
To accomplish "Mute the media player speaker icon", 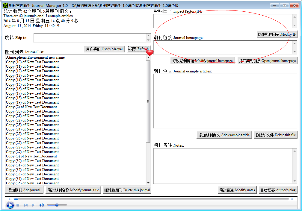I will (42, 205).
